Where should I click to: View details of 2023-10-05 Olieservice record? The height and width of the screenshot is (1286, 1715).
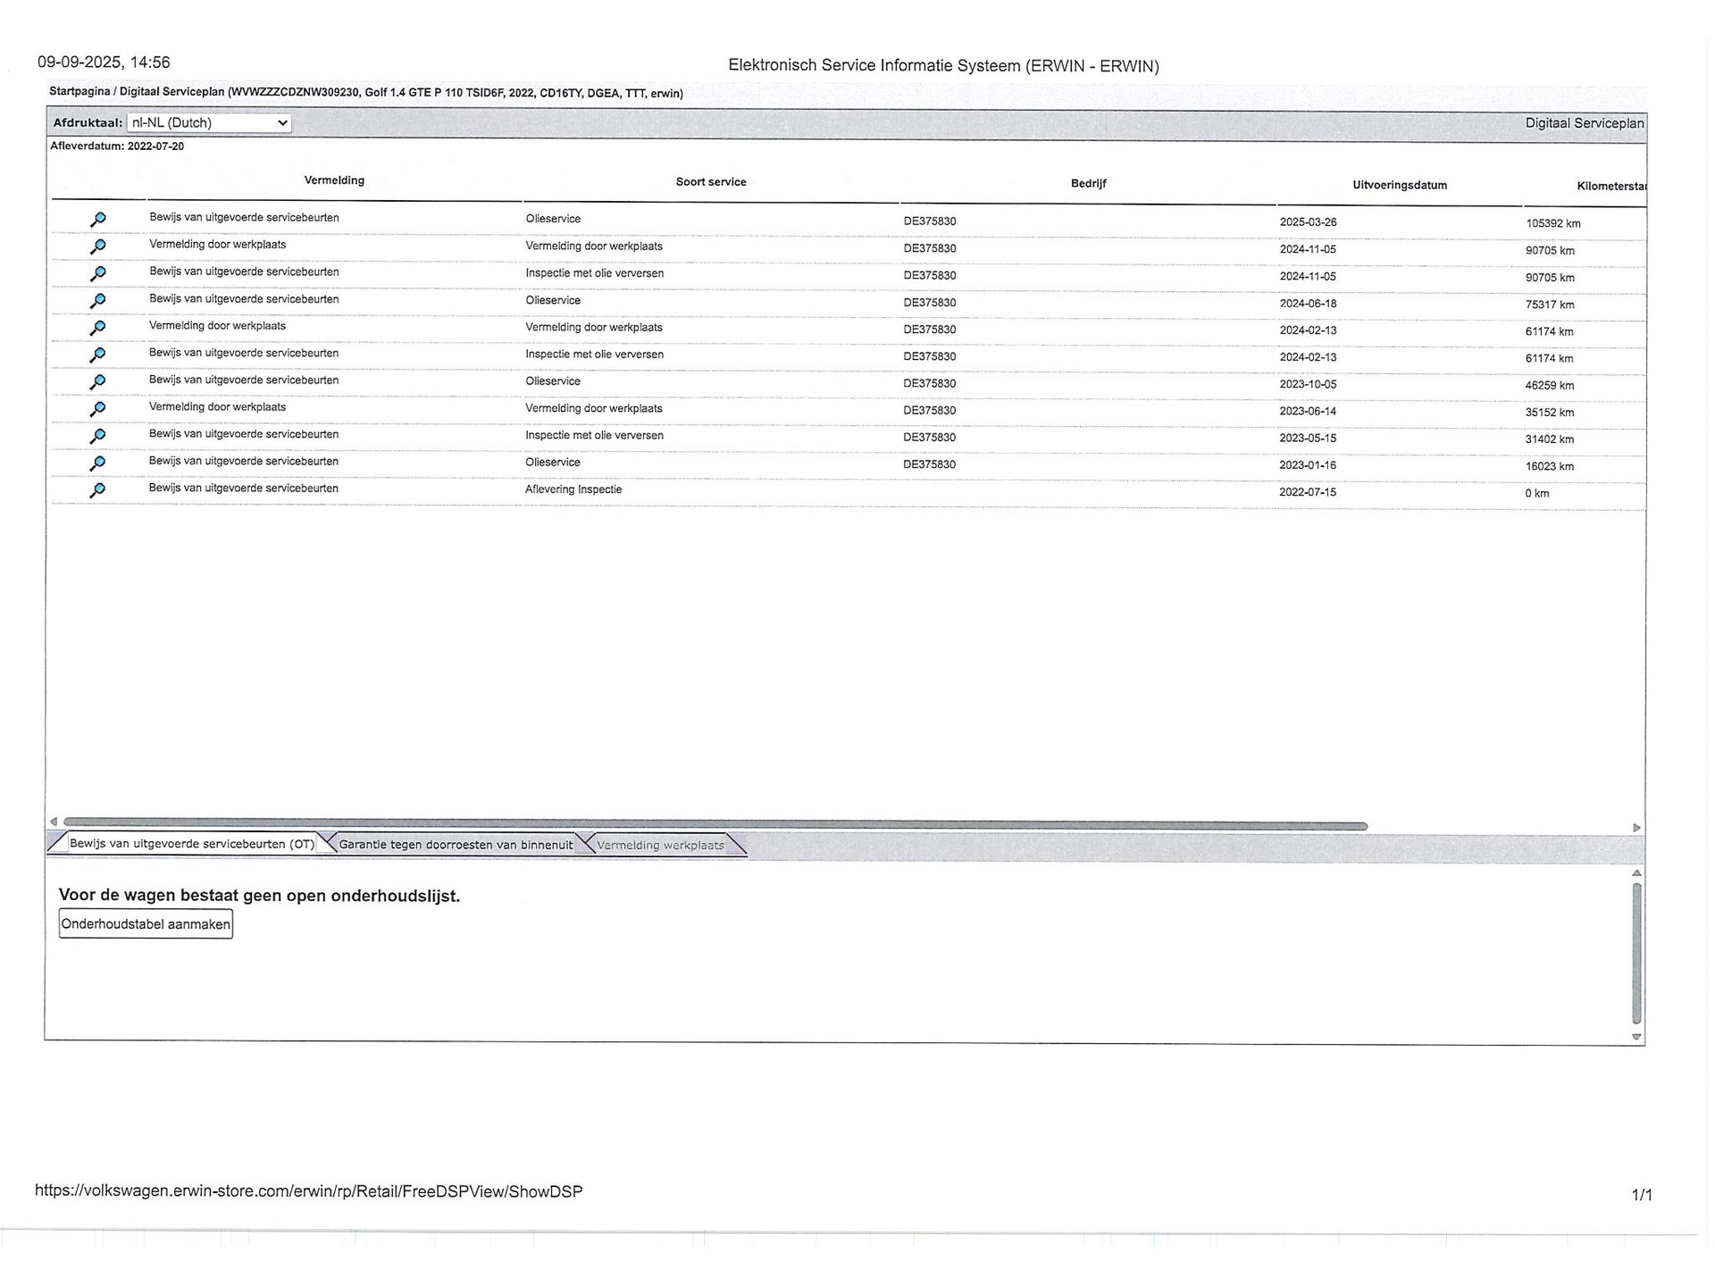[98, 381]
